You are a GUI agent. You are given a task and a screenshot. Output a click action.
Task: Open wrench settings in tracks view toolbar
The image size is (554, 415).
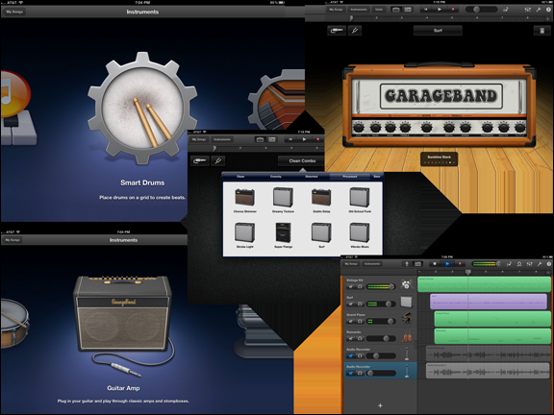pyautogui.click(x=540, y=263)
